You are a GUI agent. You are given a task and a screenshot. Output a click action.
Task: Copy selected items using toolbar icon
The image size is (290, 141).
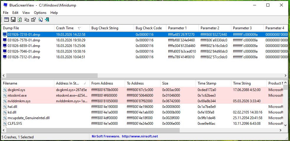click(x=27, y=20)
